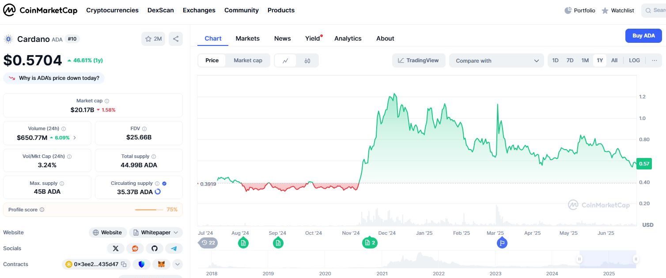
Task: Open DexScan navigation menu
Action: click(x=161, y=10)
